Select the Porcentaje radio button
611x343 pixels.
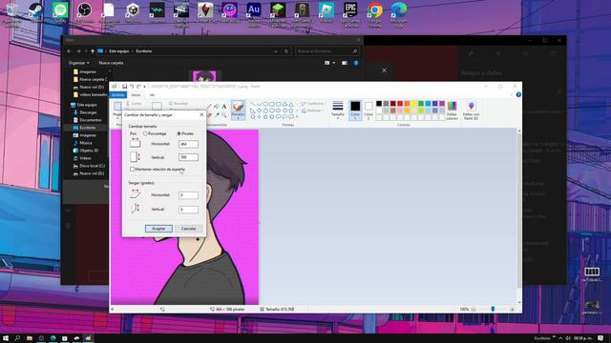pos(145,133)
